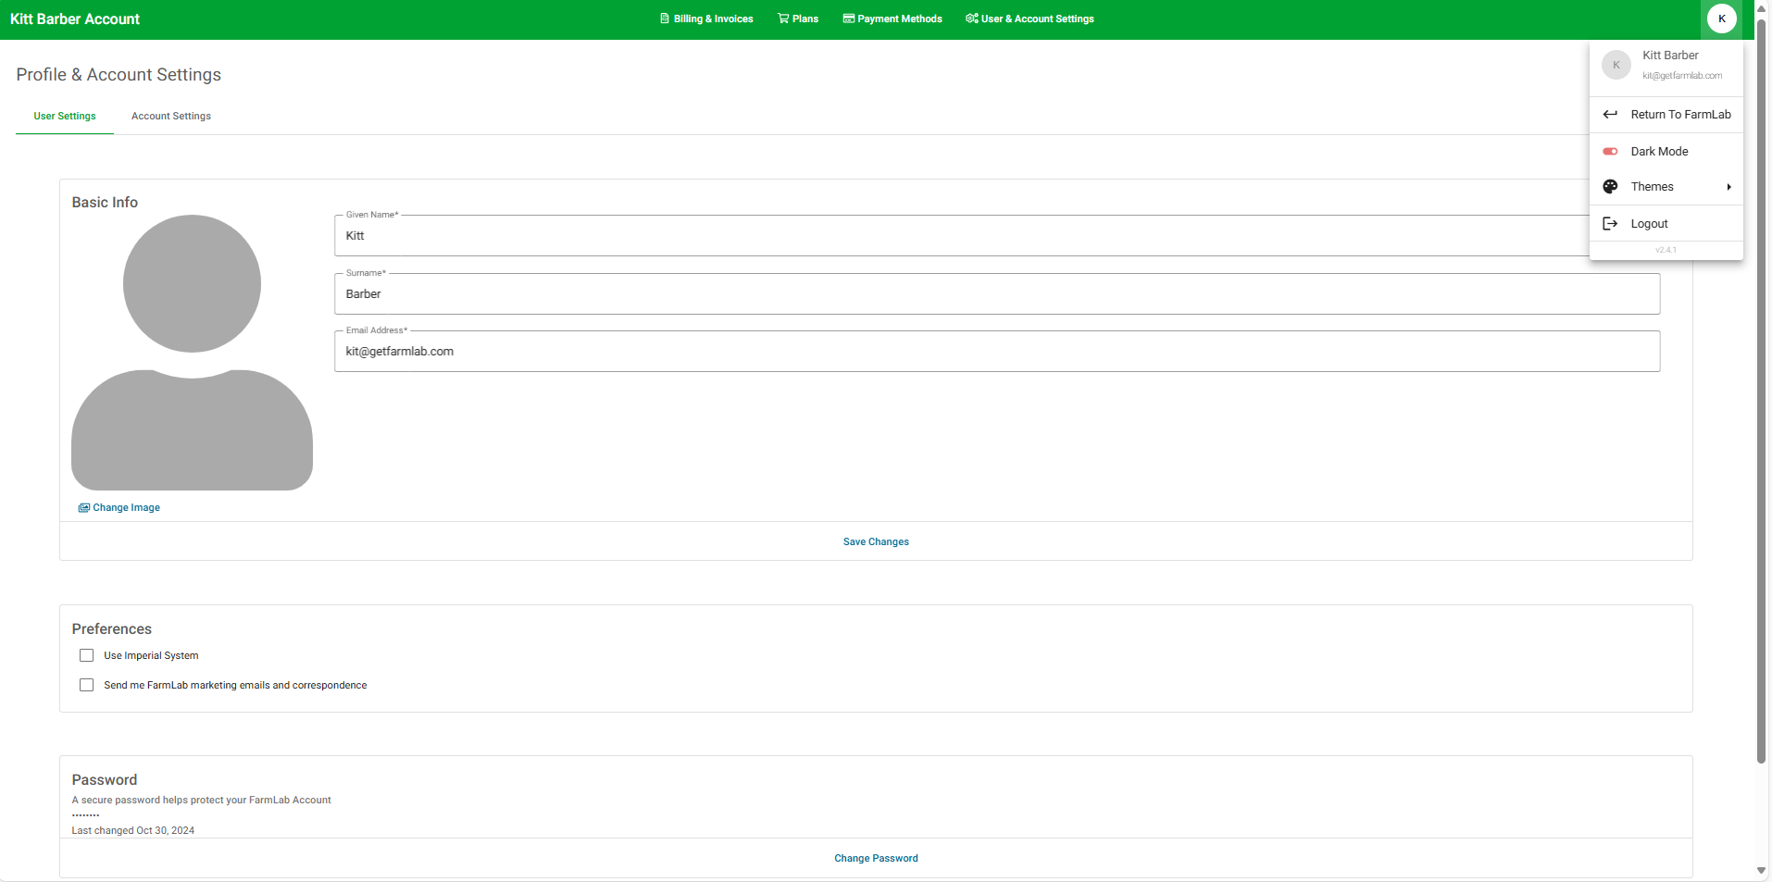Click the User & Account Settings gears icon
Viewport: 1772px width, 882px height.
pyautogui.click(x=971, y=19)
